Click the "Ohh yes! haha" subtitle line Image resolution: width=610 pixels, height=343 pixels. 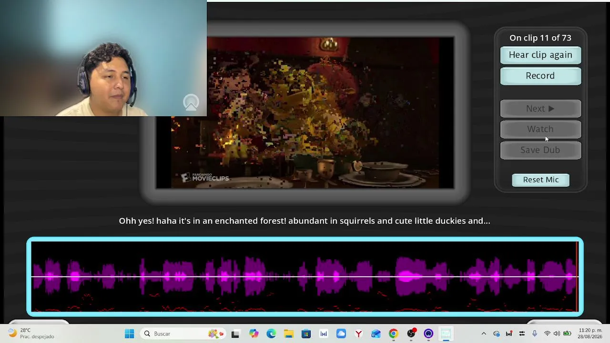click(x=305, y=221)
